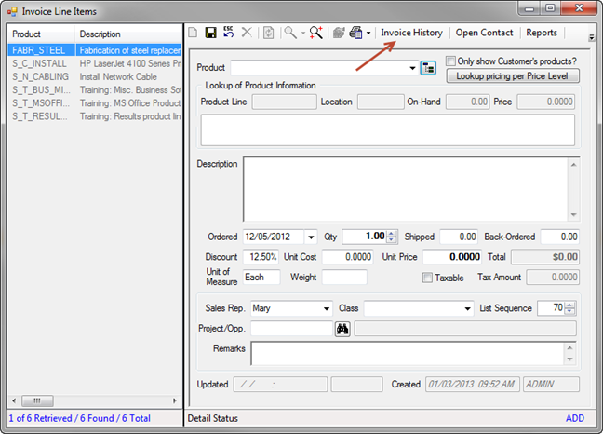The image size is (603, 434).
Task: Click Lookup pricing per Price Level button
Action: [513, 75]
